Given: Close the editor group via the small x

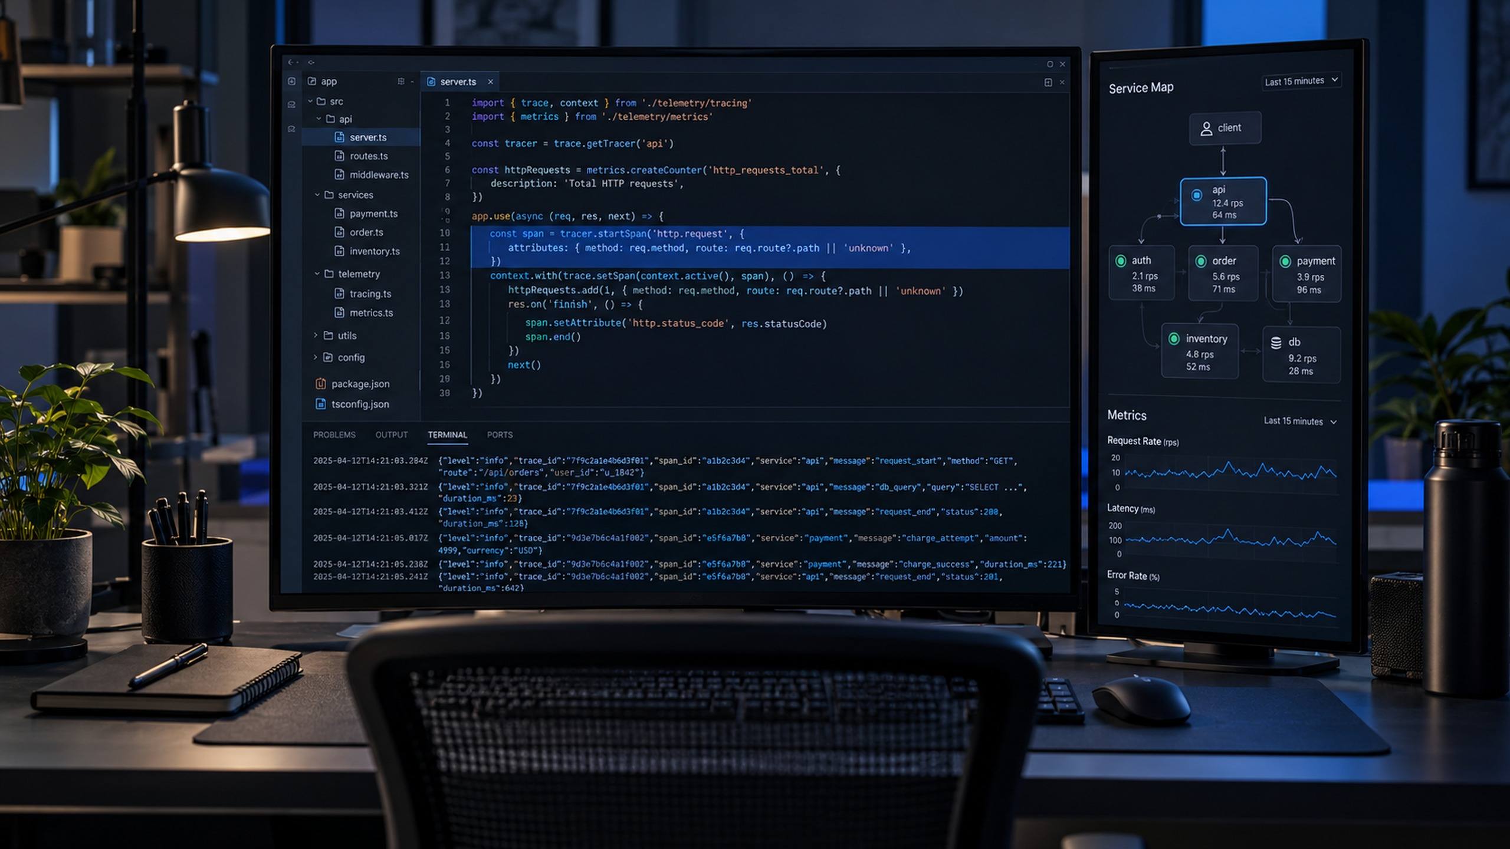Looking at the screenshot, I should 1062,83.
